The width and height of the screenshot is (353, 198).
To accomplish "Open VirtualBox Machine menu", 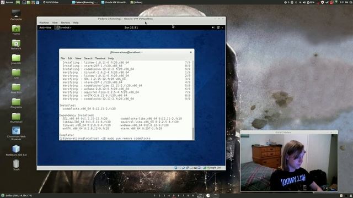I will 44,23.
